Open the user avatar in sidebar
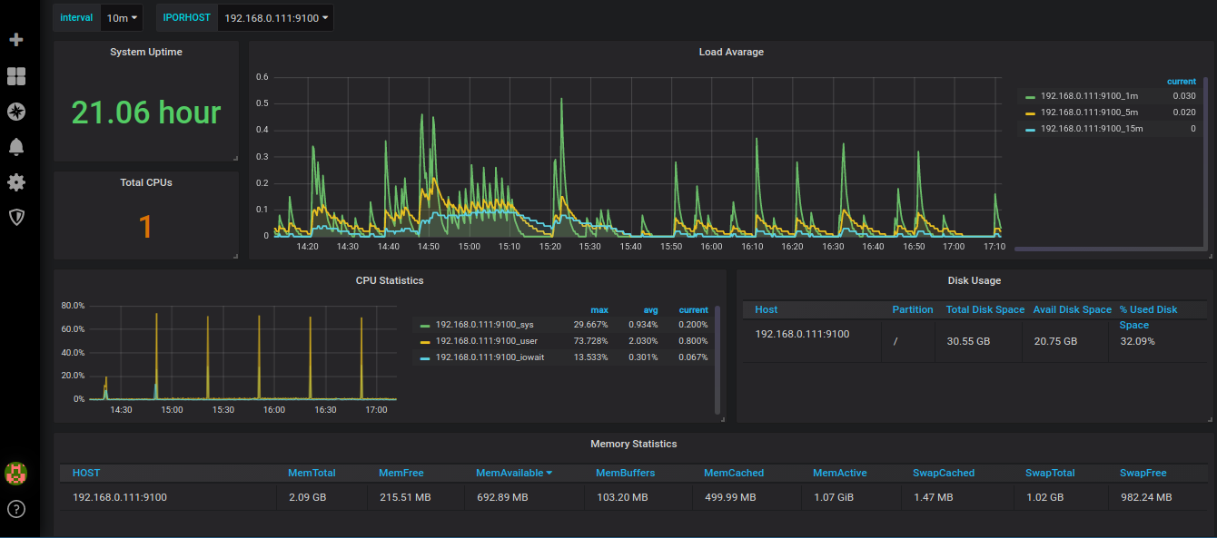Viewport: 1217px width, 538px height. pos(15,473)
